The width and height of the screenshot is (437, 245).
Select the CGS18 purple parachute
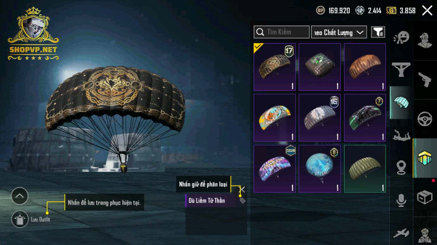[274, 169]
